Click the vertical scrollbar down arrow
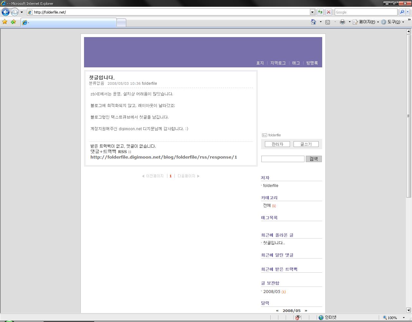Viewport: 412px width, 322px height. point(408,310)
